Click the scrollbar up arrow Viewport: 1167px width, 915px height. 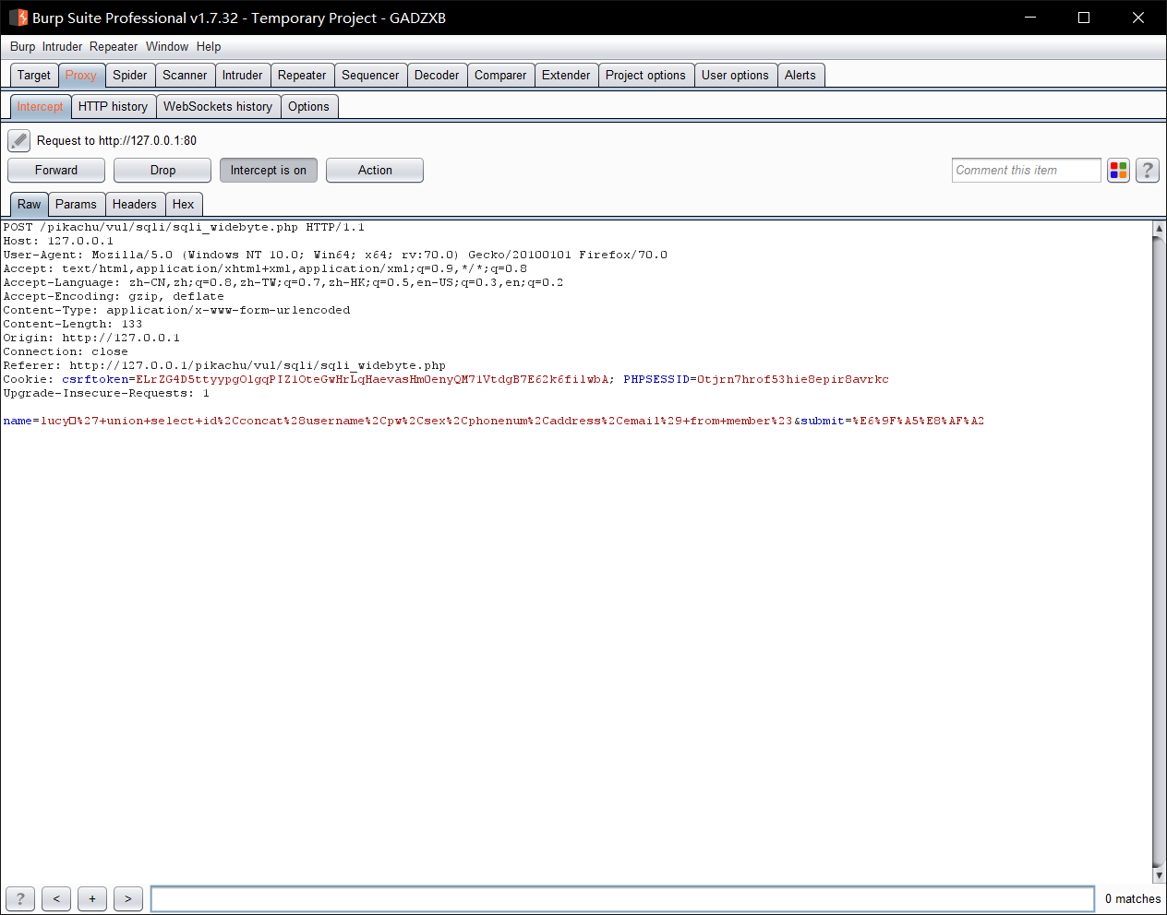1160,228
